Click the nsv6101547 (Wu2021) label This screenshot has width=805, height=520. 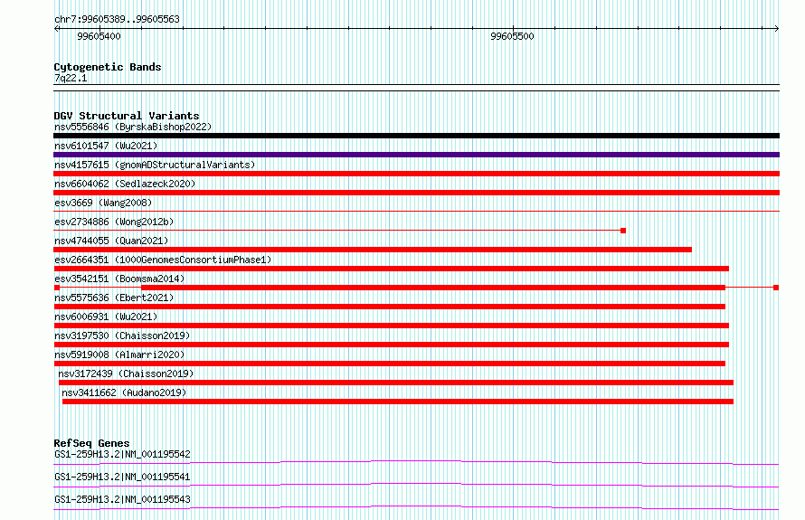[106, 146]
